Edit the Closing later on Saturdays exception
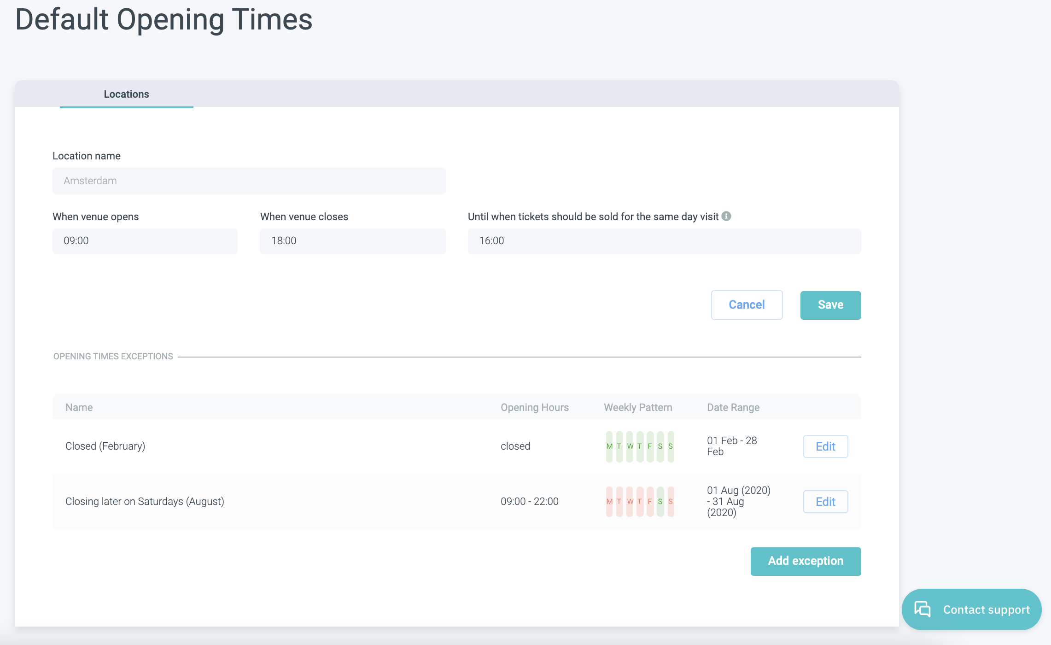Viewport: 1051px width, 645px height. point(825,502)
